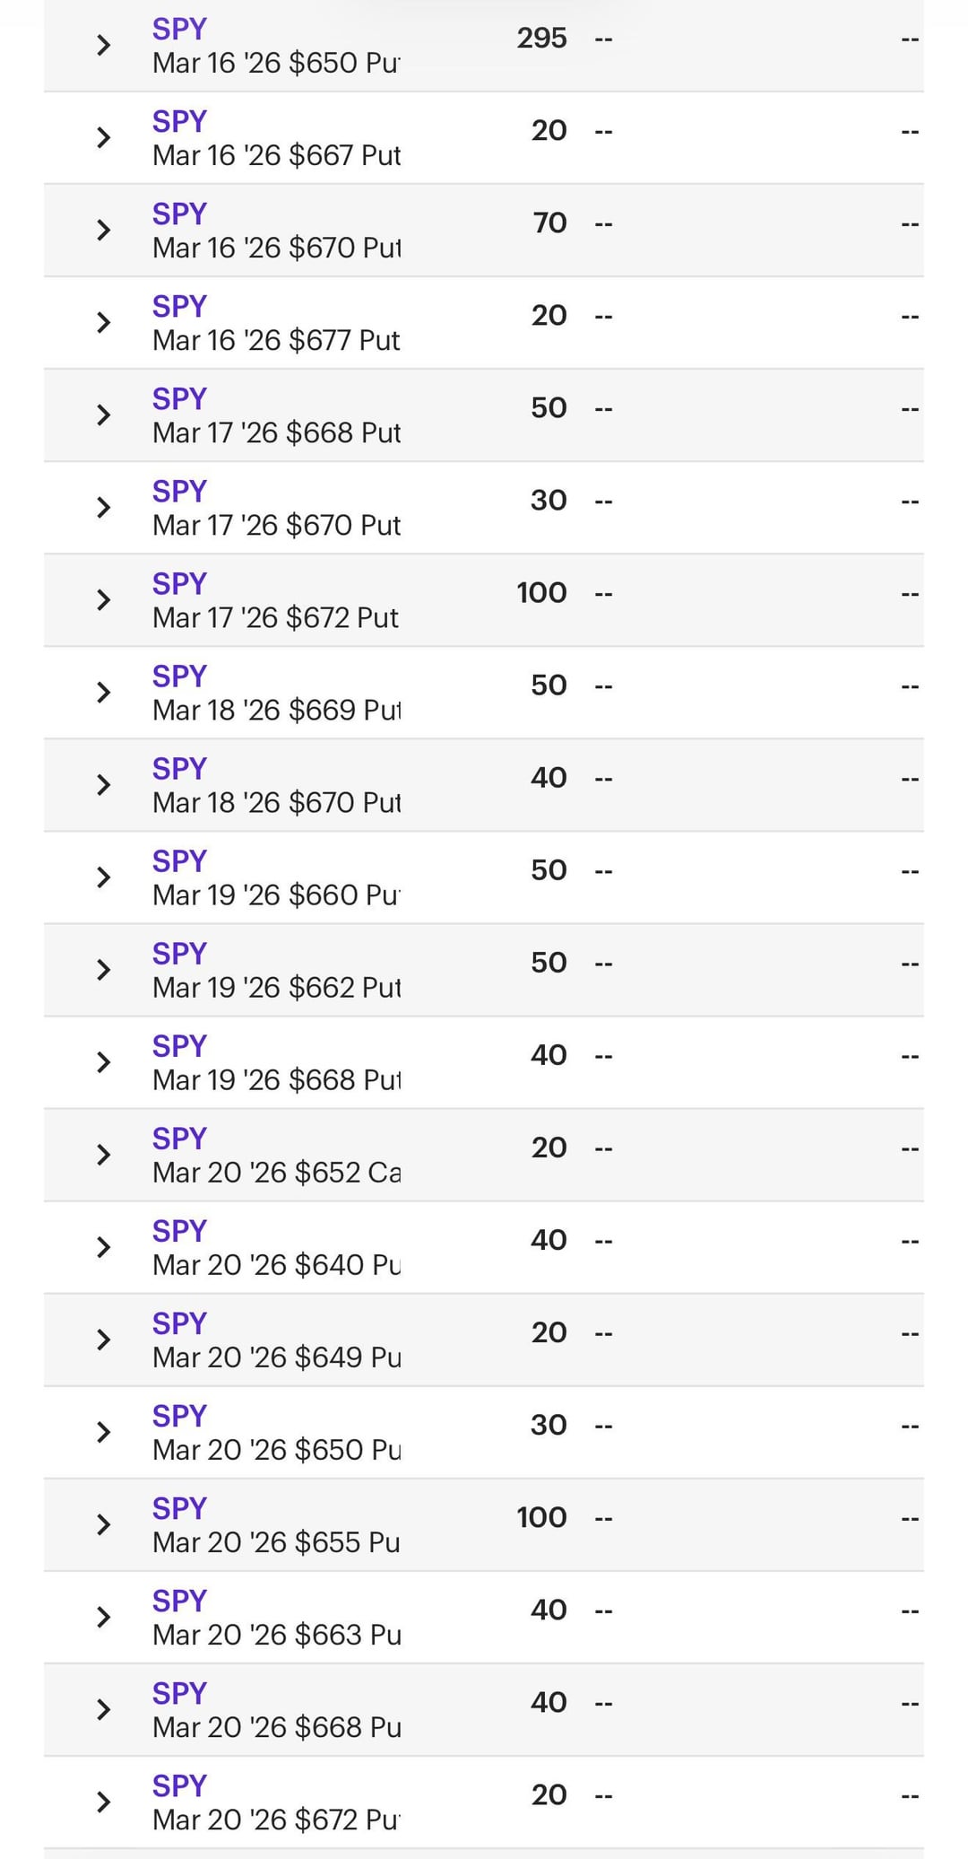Expand the Mar 19 '26 $660 Put row
Viewport: 968px width, 1859px height.
pos(104,877)
